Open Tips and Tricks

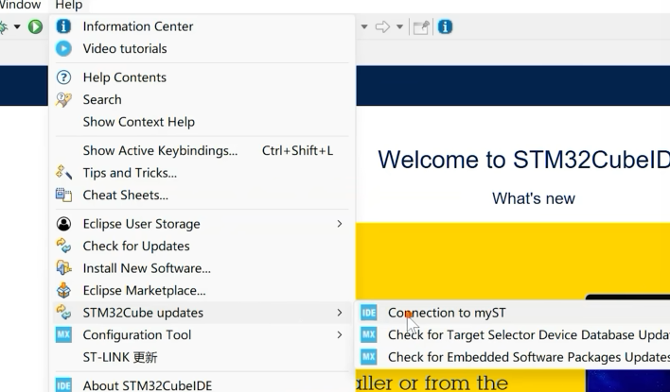point(203,173)
